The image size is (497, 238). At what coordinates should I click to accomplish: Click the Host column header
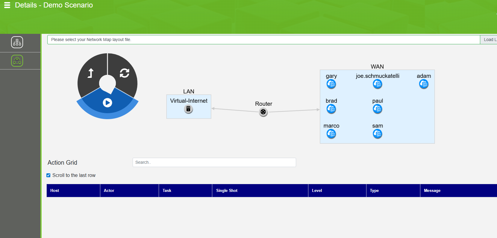55,190
